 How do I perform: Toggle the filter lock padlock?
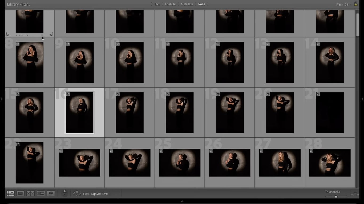coord(356,4)
